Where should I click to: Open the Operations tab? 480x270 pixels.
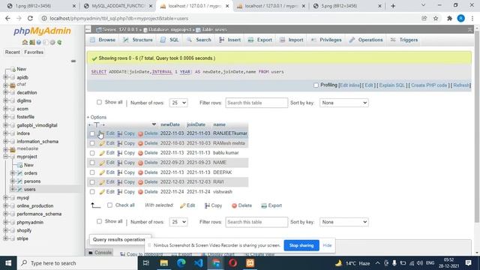click(x=366, y=40)
